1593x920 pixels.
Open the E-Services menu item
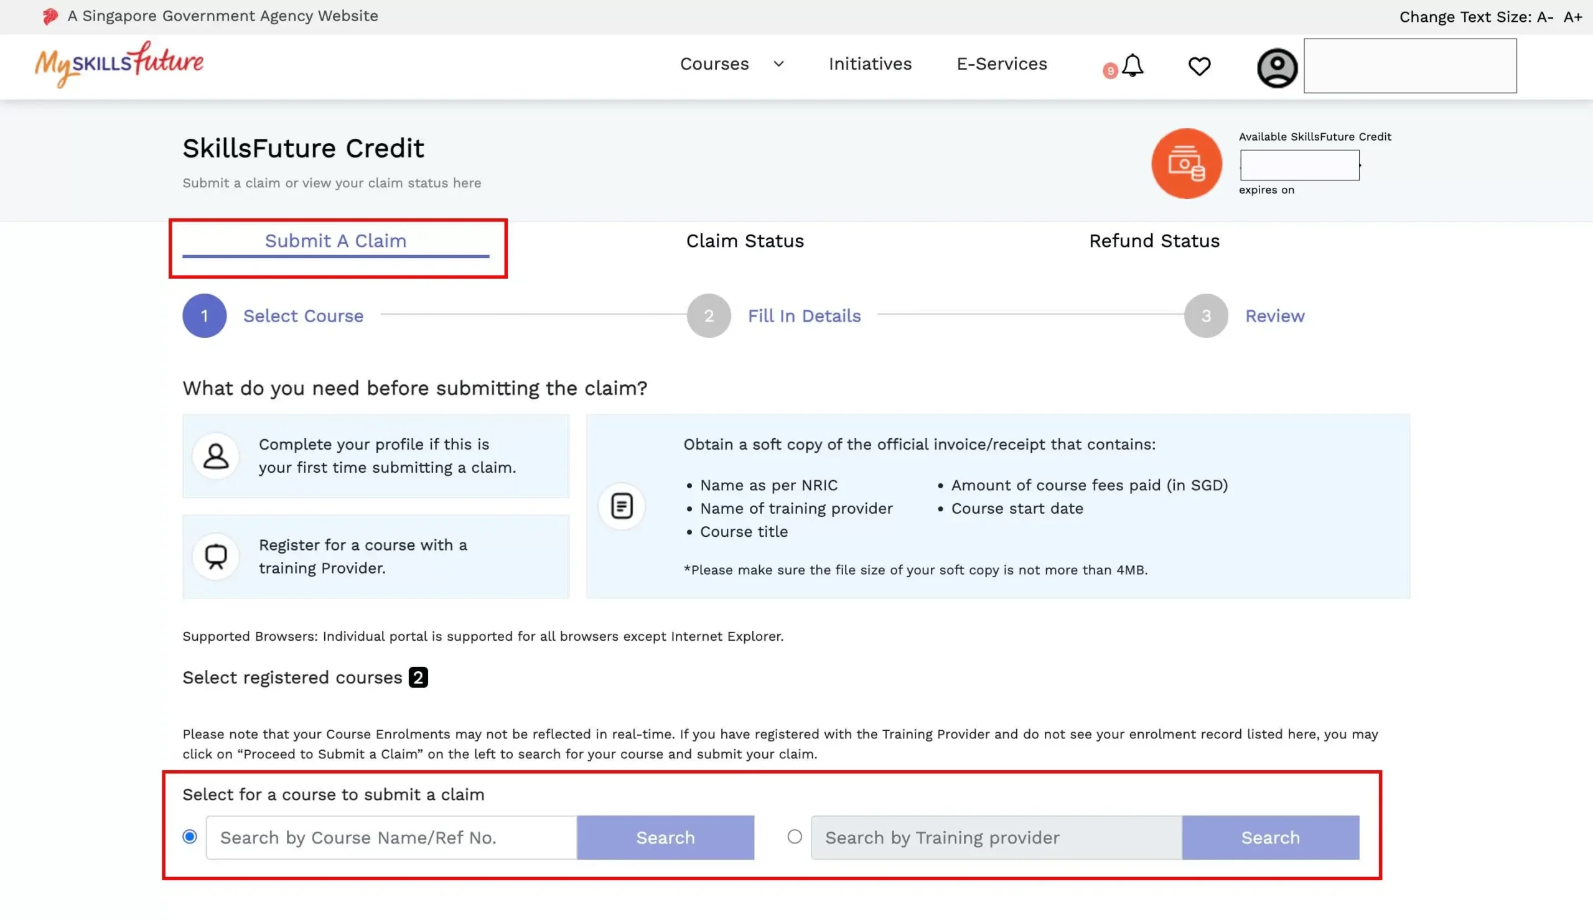coord(1002,64)
